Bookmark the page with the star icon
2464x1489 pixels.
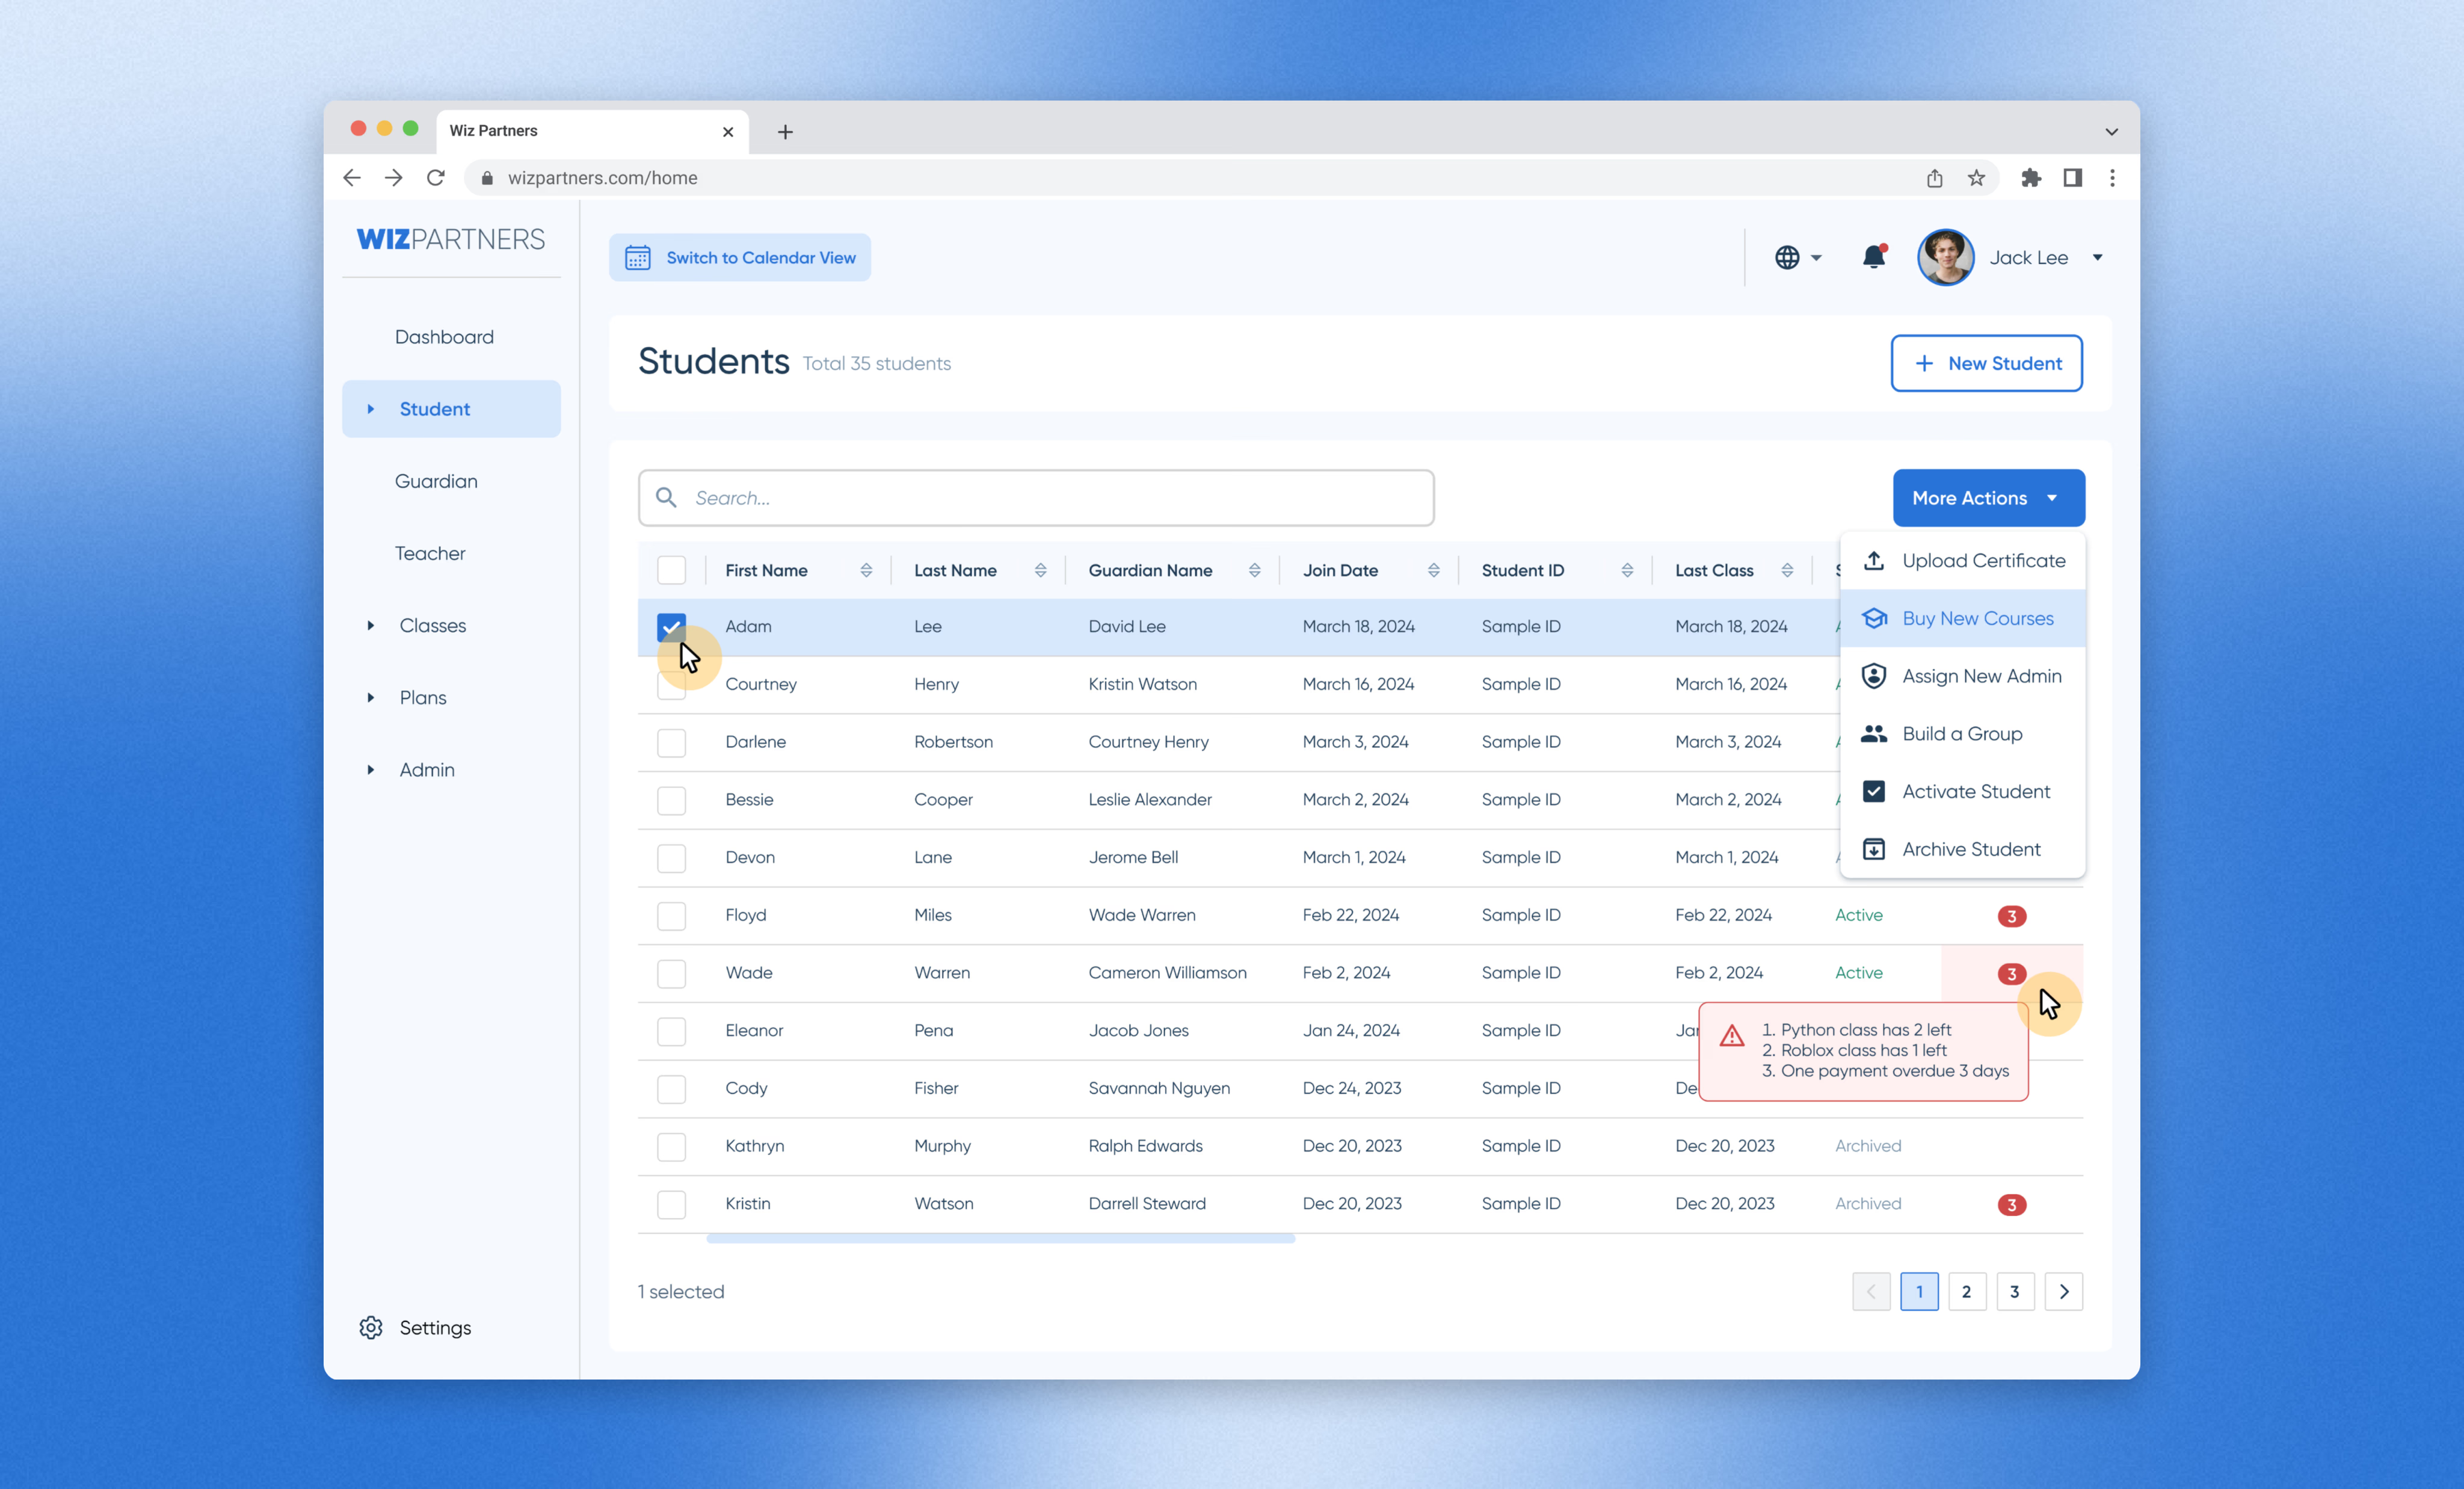(1976, 177)
